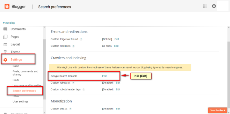Click '[Disabled]' beside robots header tags
This screenshot has height=114, width=230.
point(108,90)
